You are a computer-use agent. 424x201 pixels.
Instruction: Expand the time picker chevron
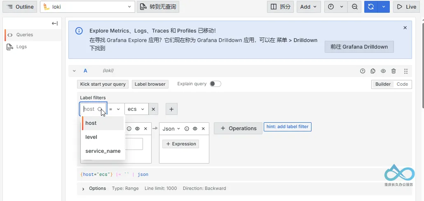coord(342,7)
